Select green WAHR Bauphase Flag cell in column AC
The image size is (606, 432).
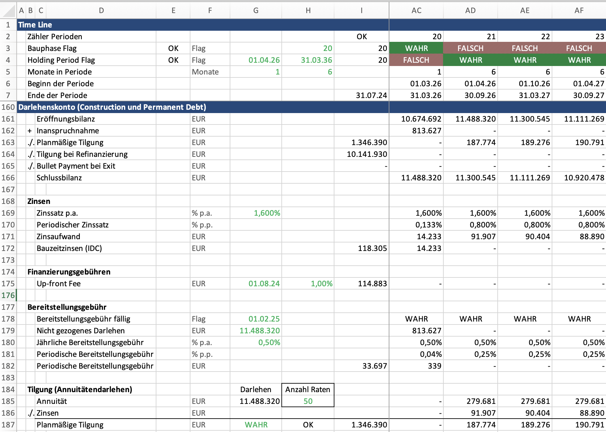[x=416, y=48]
